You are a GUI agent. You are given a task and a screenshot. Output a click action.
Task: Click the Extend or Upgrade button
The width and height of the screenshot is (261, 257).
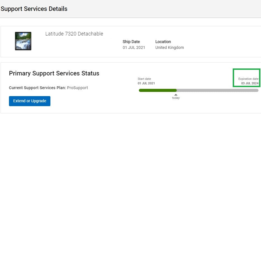(x=30, y=101)
